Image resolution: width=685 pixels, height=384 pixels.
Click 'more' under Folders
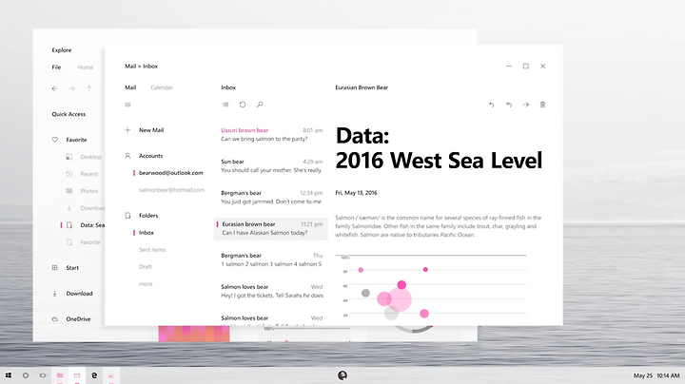click(x=146, y=284)
